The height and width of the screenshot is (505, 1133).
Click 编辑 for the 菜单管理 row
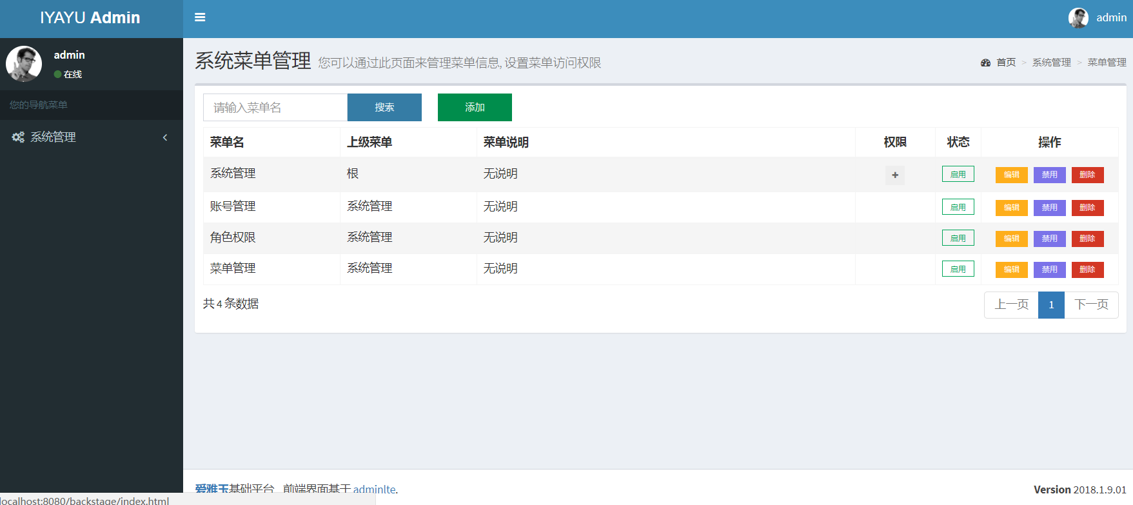tap(1012, 270)
